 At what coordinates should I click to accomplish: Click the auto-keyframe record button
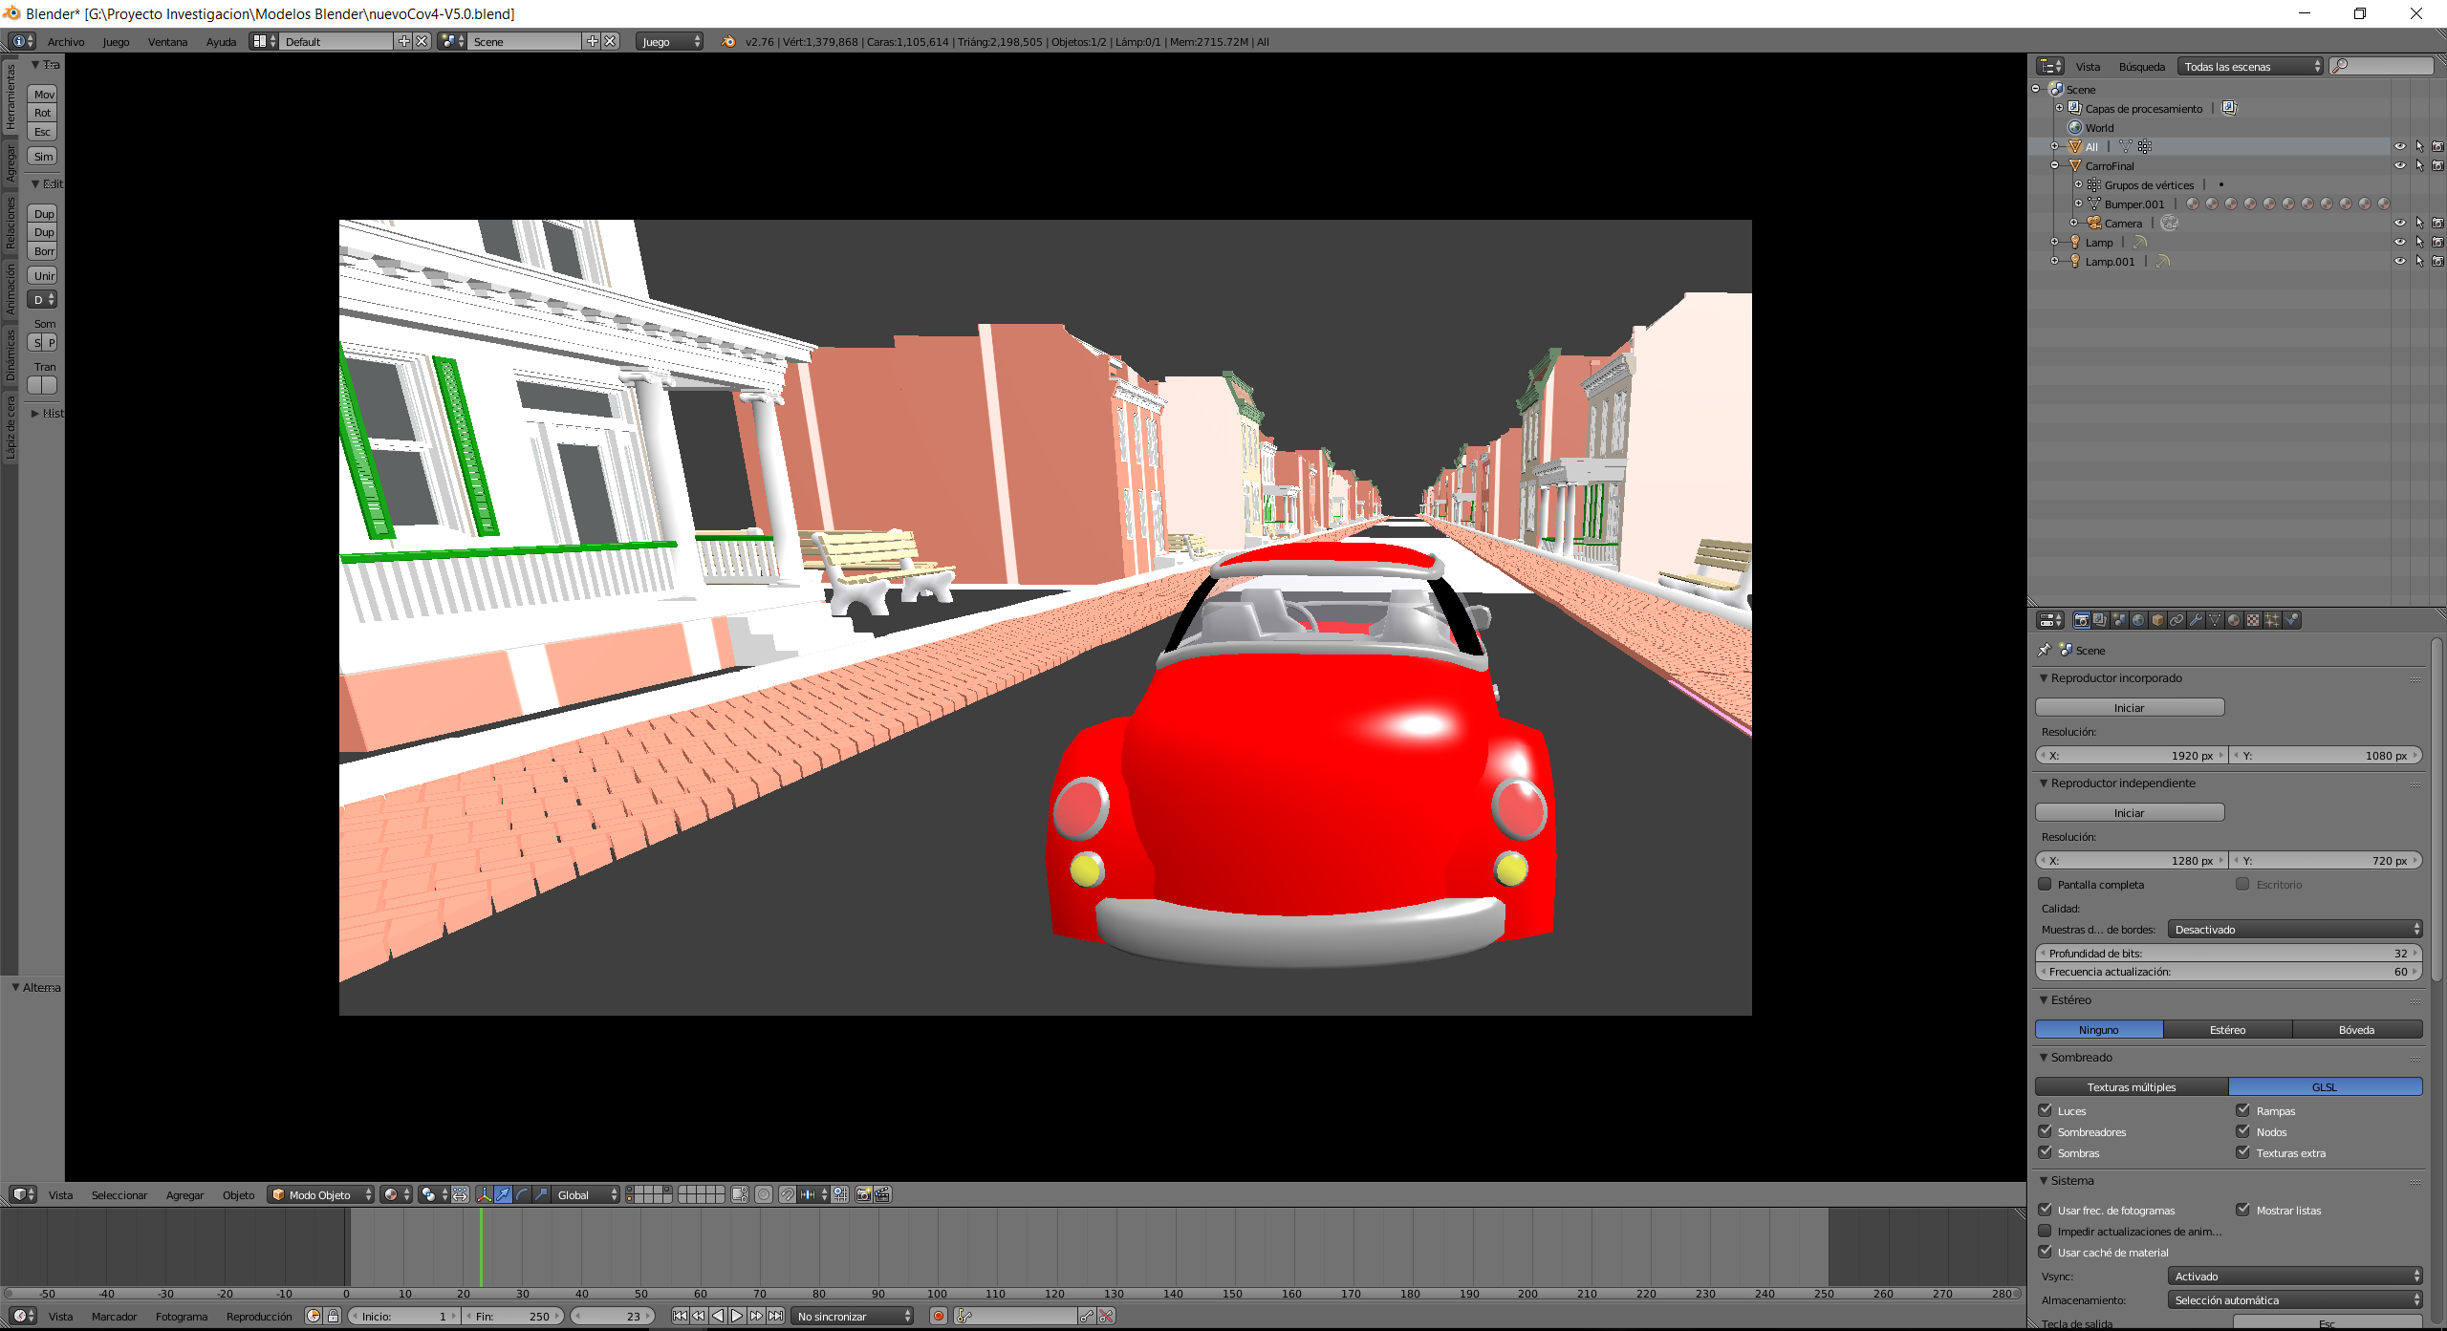pyautogui.click(x=939, y=1316)
